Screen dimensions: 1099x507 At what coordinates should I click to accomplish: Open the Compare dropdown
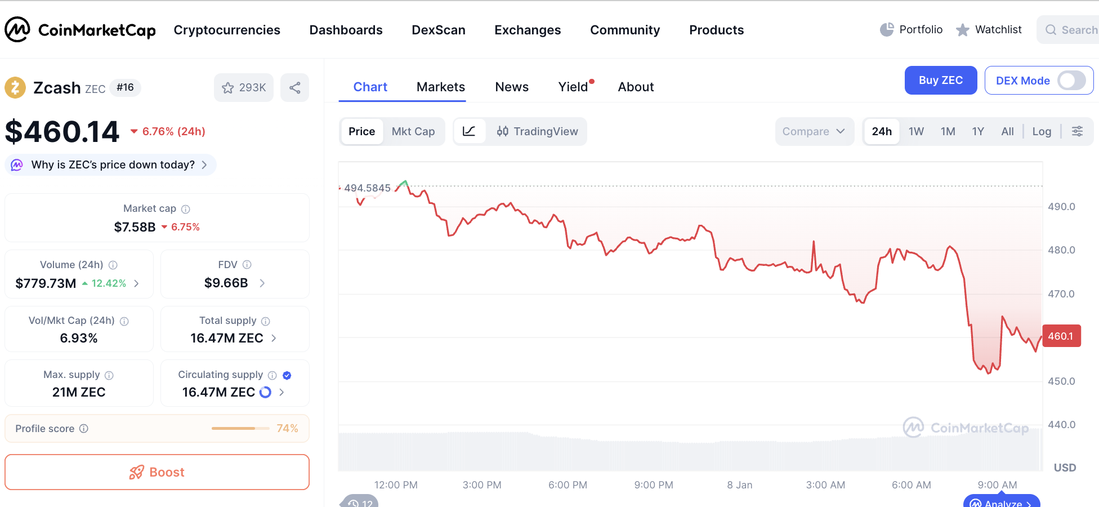pyautogui.click(x=814, y=131)
